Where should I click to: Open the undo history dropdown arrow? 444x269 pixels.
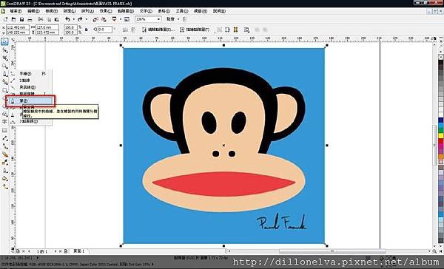coord(73,19)
